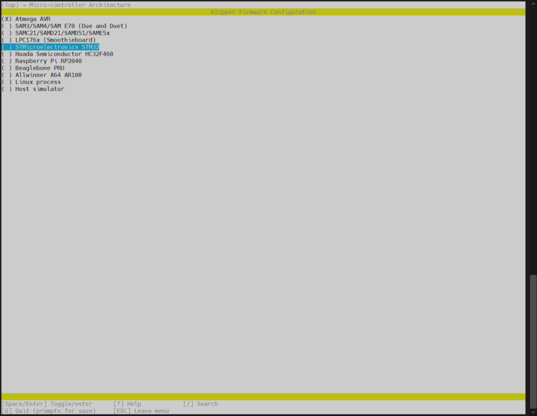
Task: Click the [?] Help hint
Action: (127, 403)
